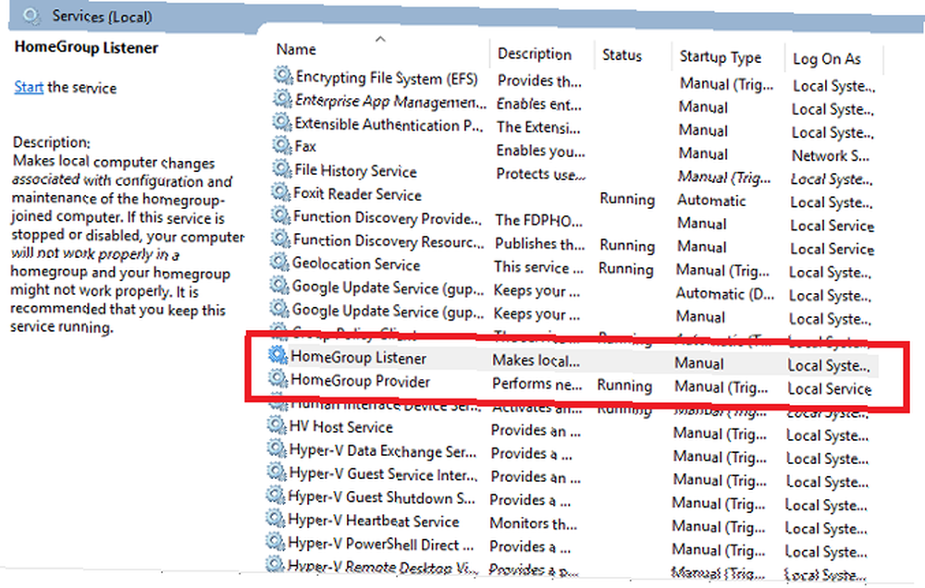
Task: Select the HomeGroup Provider service name
Action: coord(360,381)
